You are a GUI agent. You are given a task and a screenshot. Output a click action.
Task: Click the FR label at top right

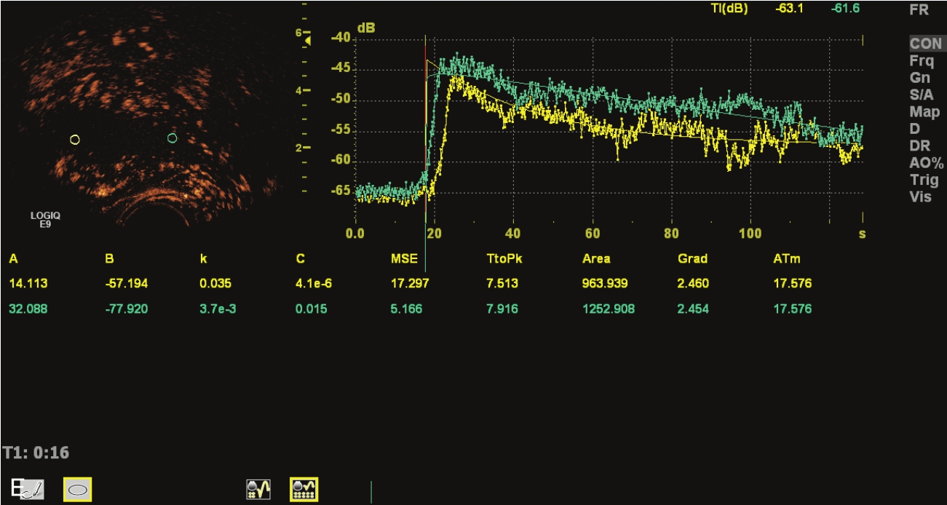(919, 10)
